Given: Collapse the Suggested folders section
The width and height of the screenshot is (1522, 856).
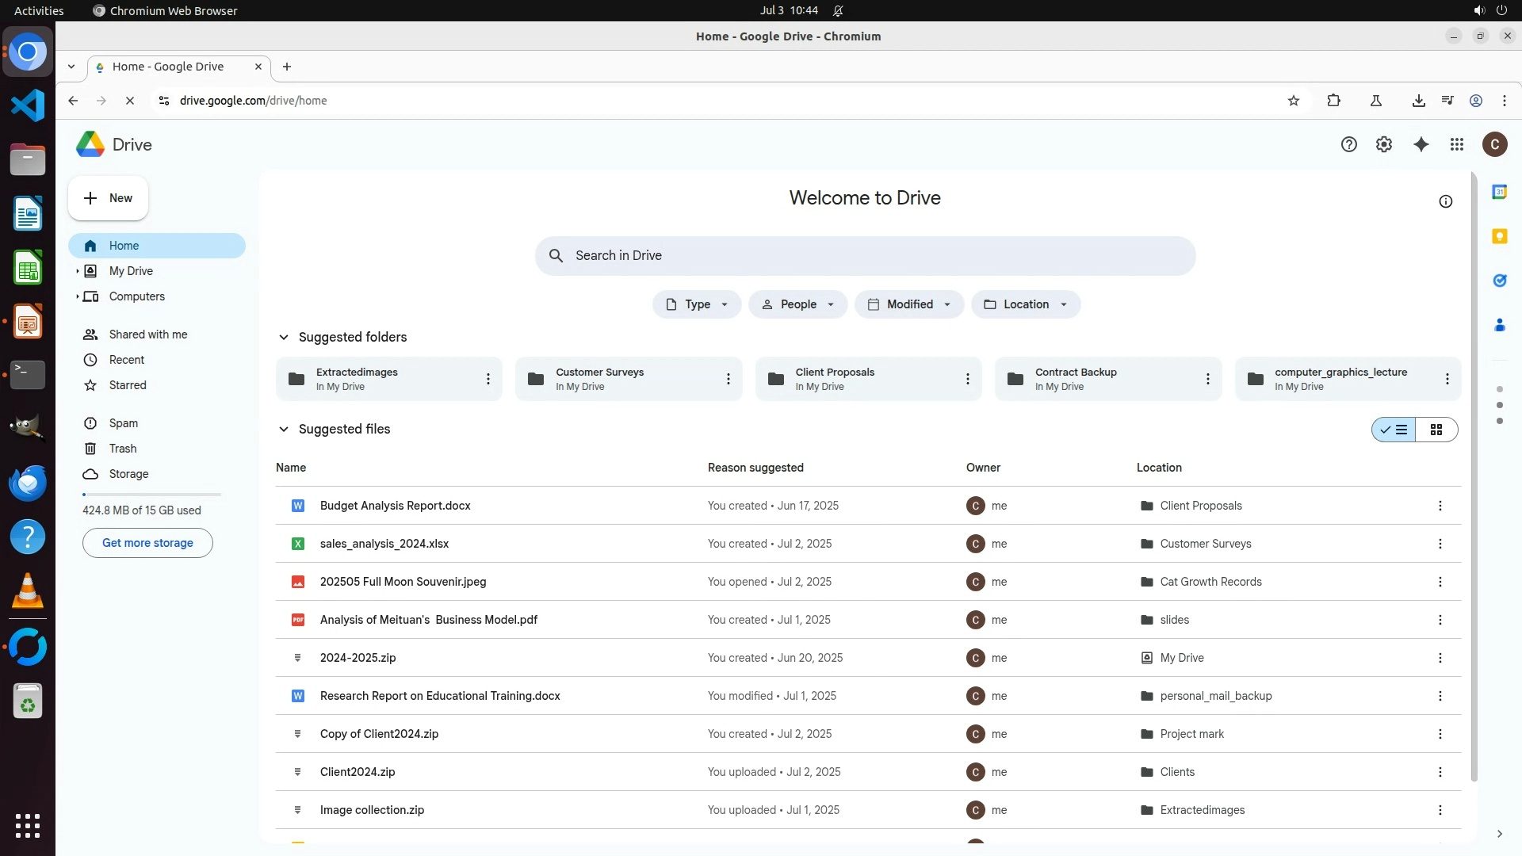Looking at the screenshot, I should 283,337.
